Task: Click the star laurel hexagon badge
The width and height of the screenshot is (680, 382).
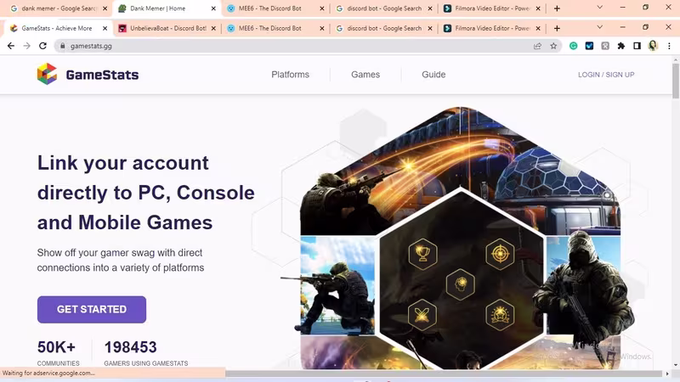Action: coord(500,315)
